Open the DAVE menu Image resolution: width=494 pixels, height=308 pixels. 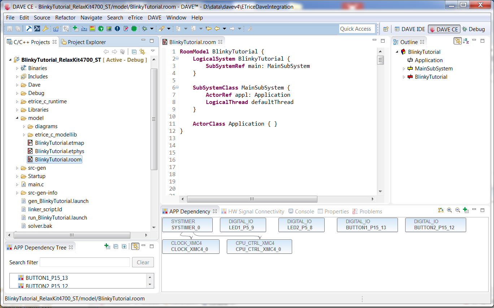pyautogui.click(x=155, y=17)
